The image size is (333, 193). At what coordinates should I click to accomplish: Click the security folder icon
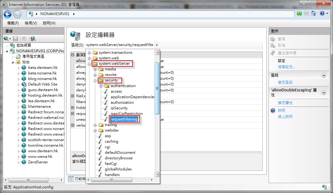pyautogui.click(x=101, y=80)
